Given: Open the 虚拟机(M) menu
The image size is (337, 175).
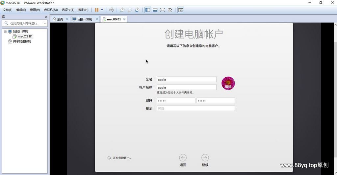Looking at the screenshot, I should pos(51,10).
